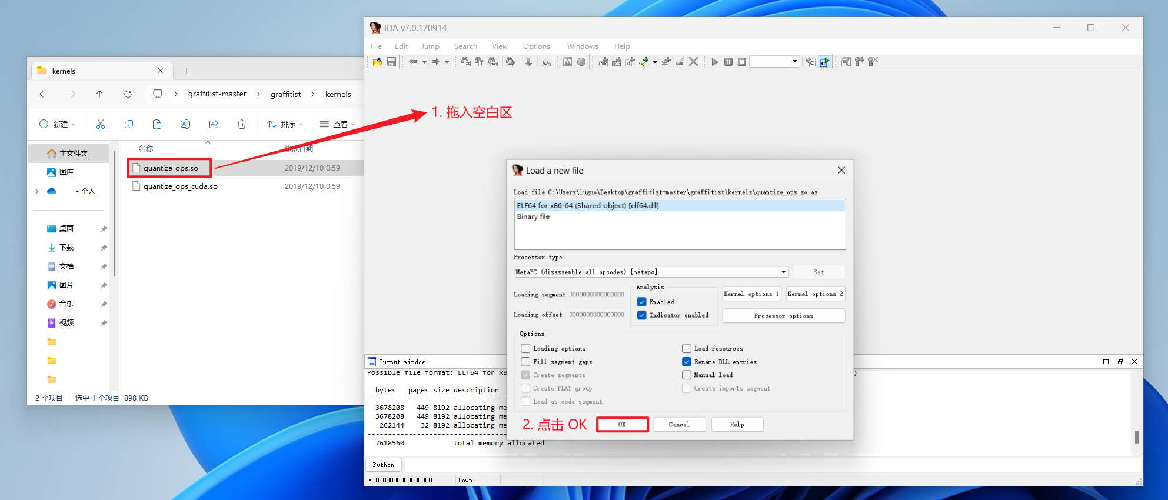Click the Cut scissors icon in Explorer
Viewport: 1168px width, 500px height.
click(101, 124)
